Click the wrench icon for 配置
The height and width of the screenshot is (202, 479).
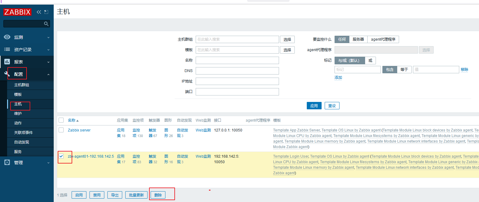pyautogui.click(x=7, y=74)
